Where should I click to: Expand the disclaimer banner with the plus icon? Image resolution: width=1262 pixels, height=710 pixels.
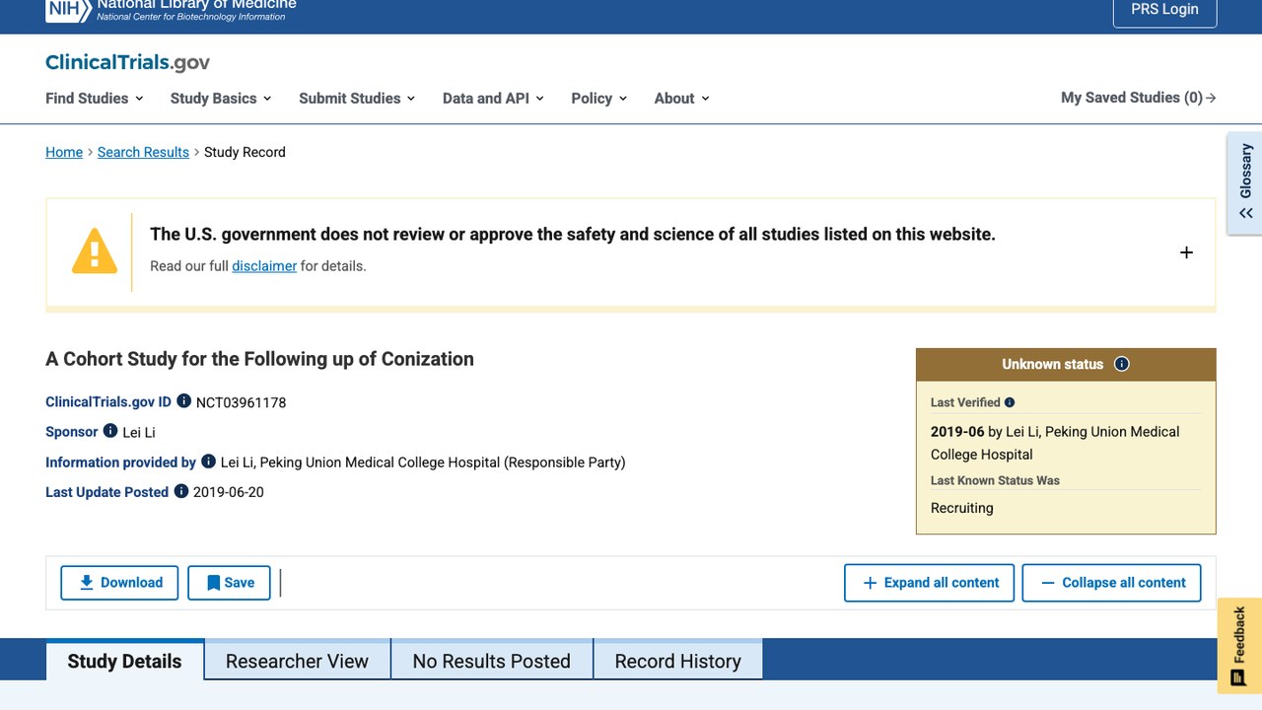[x=1186, y=252]
